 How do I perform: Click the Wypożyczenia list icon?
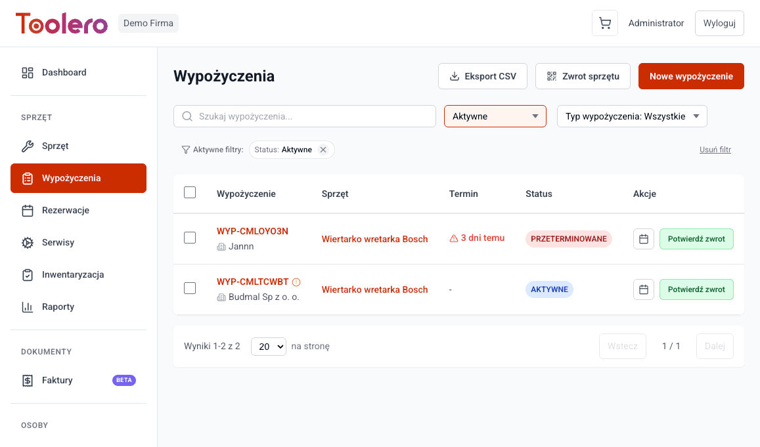[27, 178]
